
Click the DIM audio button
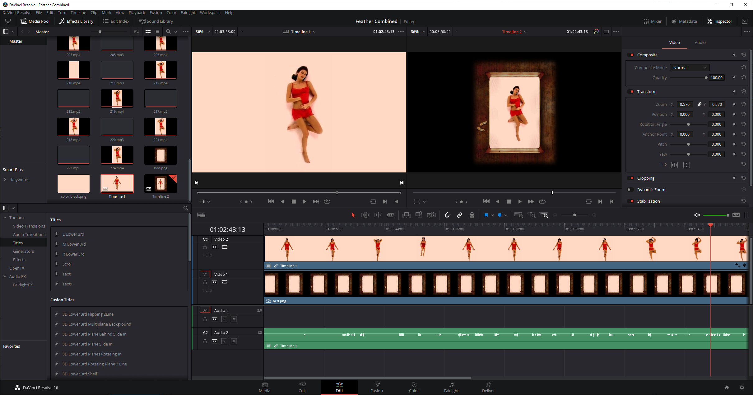click(x=736, y=215)
